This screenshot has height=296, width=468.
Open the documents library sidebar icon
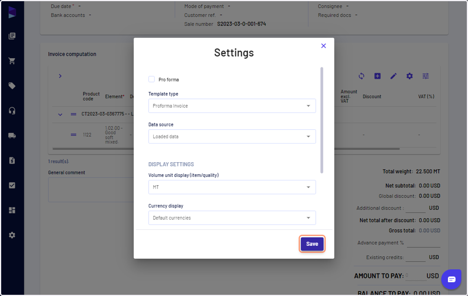(x=12, y=36)
